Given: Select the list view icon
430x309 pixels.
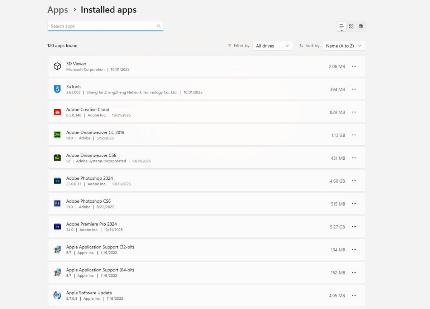Looking at the screenshot, I should (x=341, y=26).
